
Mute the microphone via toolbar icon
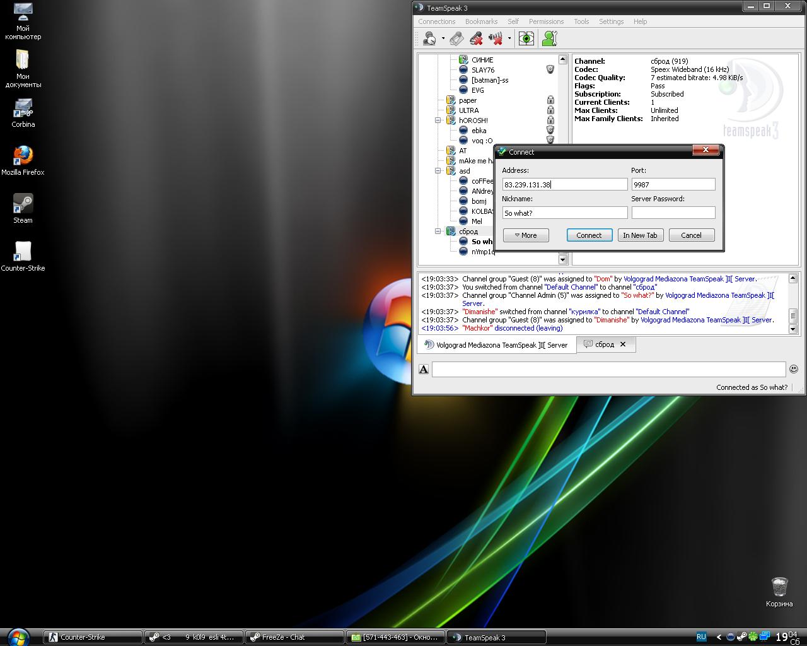(477, 39)
